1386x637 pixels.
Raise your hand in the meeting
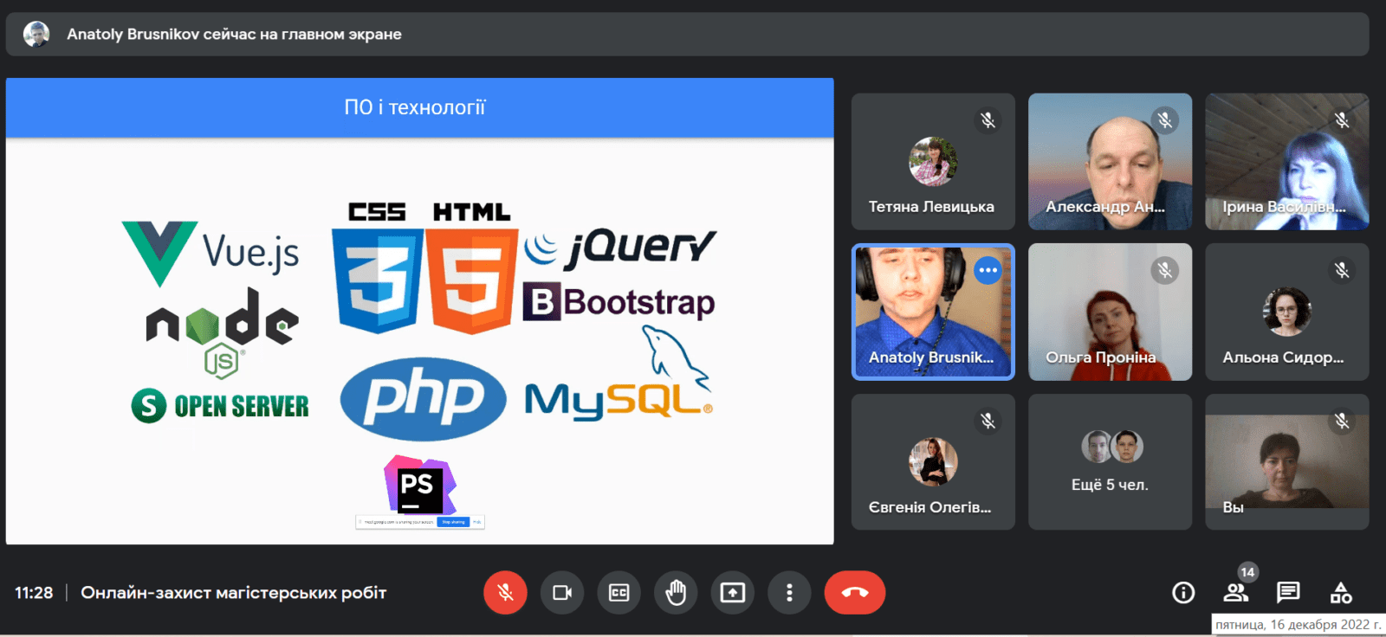point(676,593)
